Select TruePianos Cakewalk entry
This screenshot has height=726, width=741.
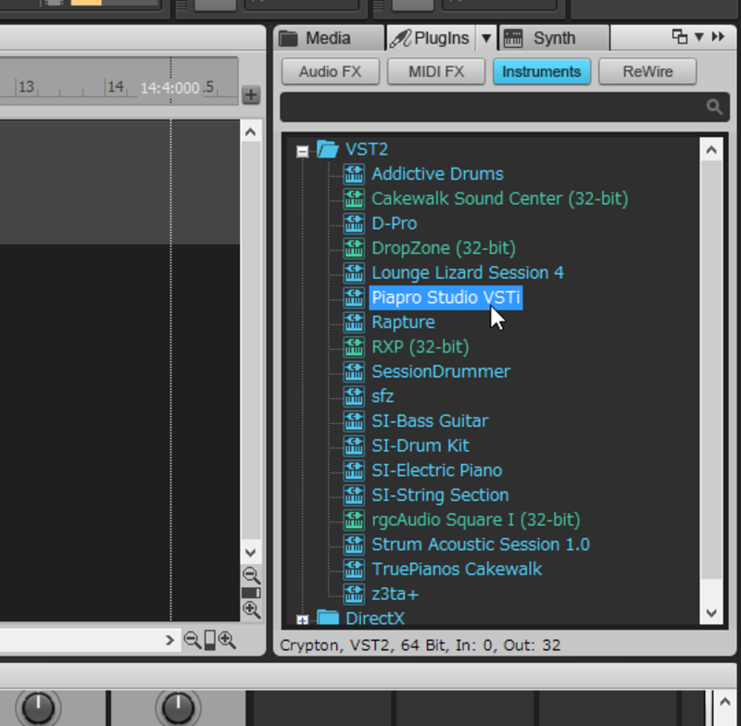click(x=457, y=570)
